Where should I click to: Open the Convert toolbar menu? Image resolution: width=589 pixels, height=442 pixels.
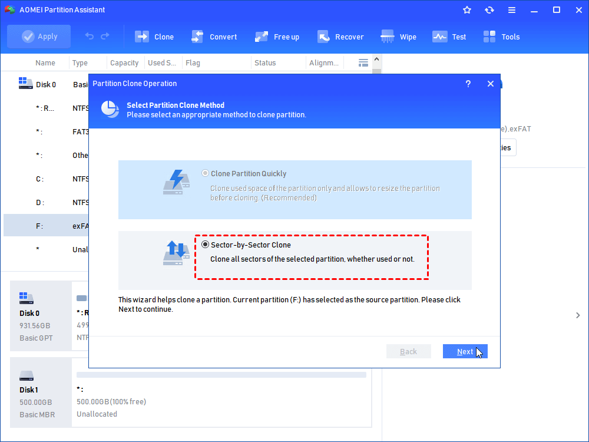coord(214,37)
